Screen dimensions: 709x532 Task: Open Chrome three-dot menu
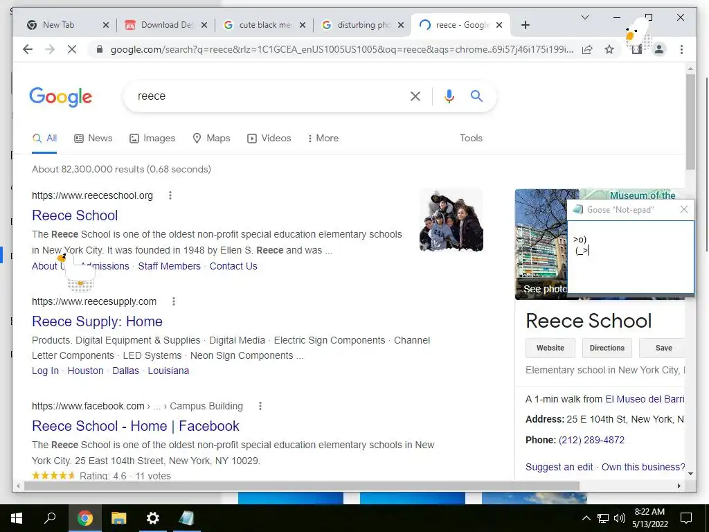681,49
